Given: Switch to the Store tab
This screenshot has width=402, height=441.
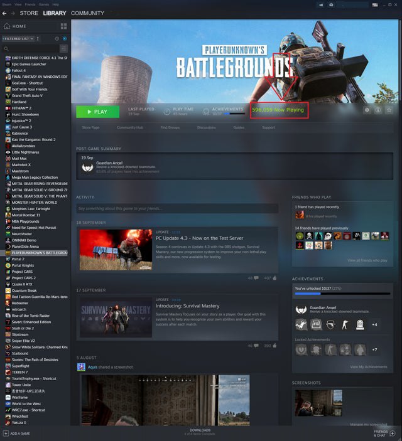Looking at the screenshot, I should [29, 13].
